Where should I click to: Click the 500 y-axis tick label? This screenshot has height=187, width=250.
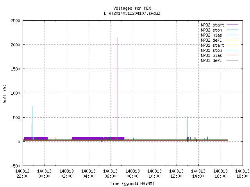pyautogui.click(x=16, y=118)
